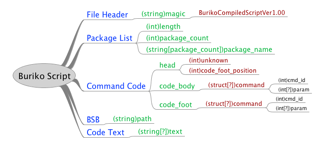Select the Package List node

[110, 38]
